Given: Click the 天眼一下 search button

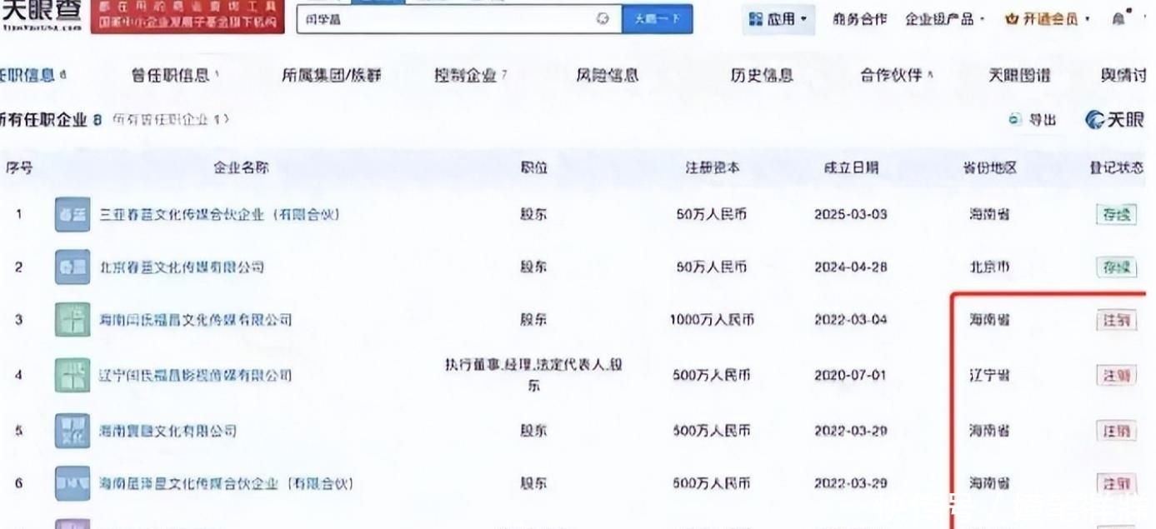Looking at the screenshot, I should pyautogui.click(x=657, y=19).
